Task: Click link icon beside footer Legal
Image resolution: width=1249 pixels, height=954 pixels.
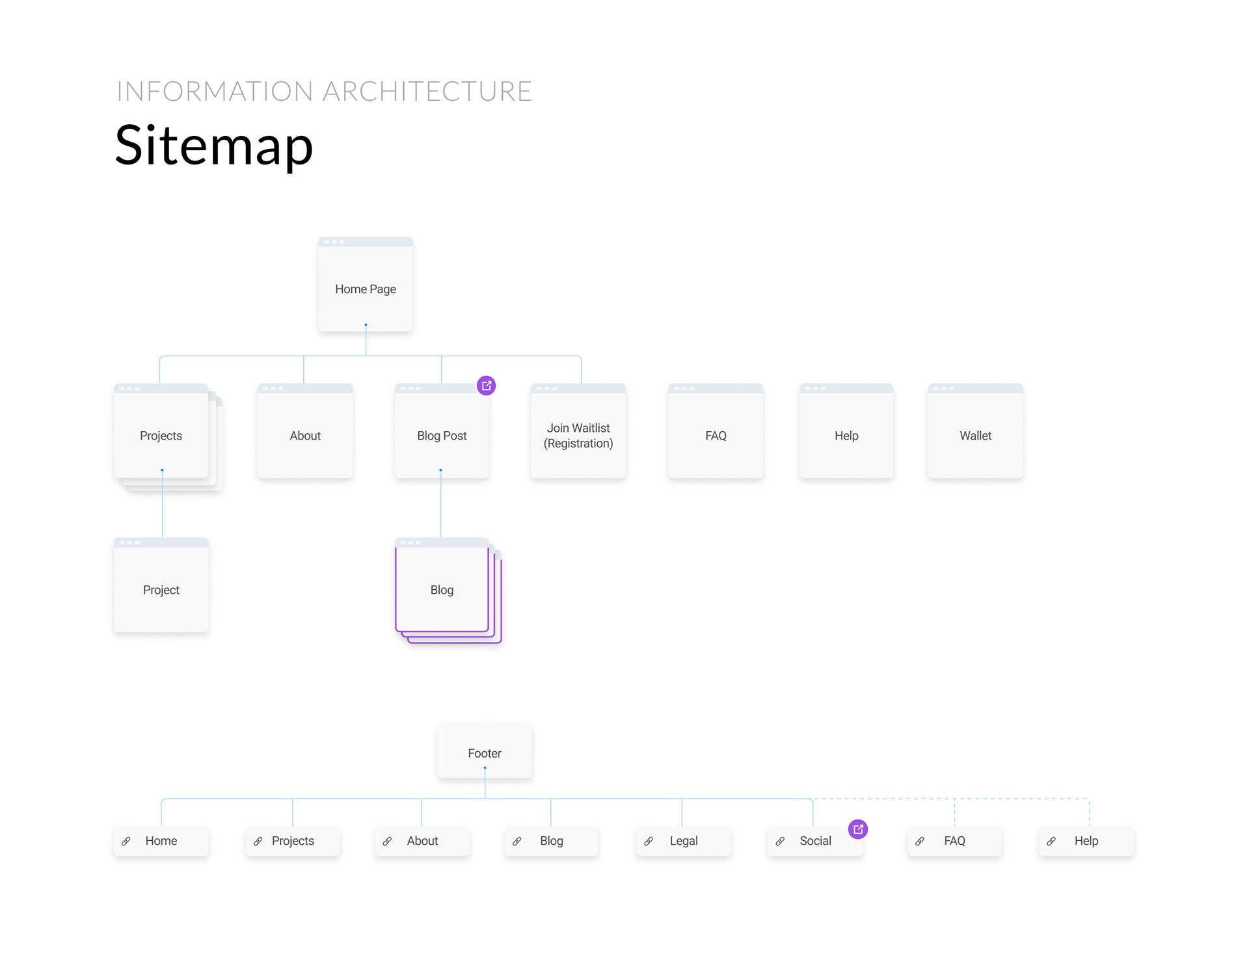Action: [x=649, y=841]
